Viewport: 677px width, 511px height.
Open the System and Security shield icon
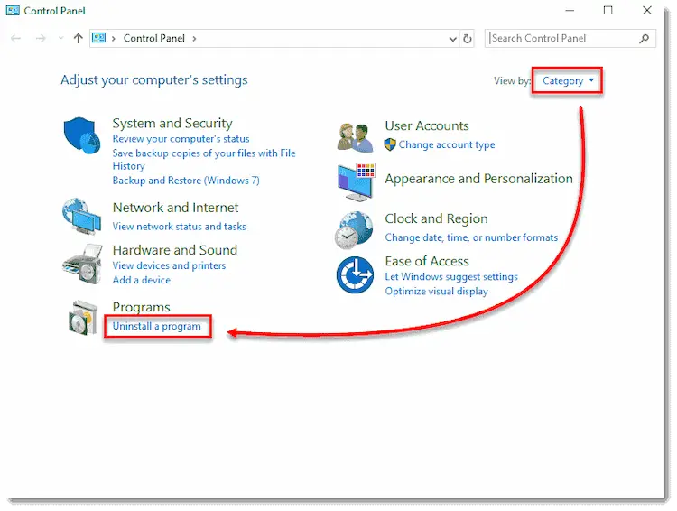(x=81, y=135)
